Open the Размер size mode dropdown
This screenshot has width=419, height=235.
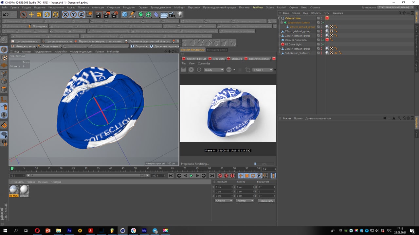pos(245,200)
